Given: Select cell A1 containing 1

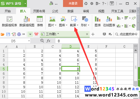Looking at the screenshot, I should click(17, 51).
